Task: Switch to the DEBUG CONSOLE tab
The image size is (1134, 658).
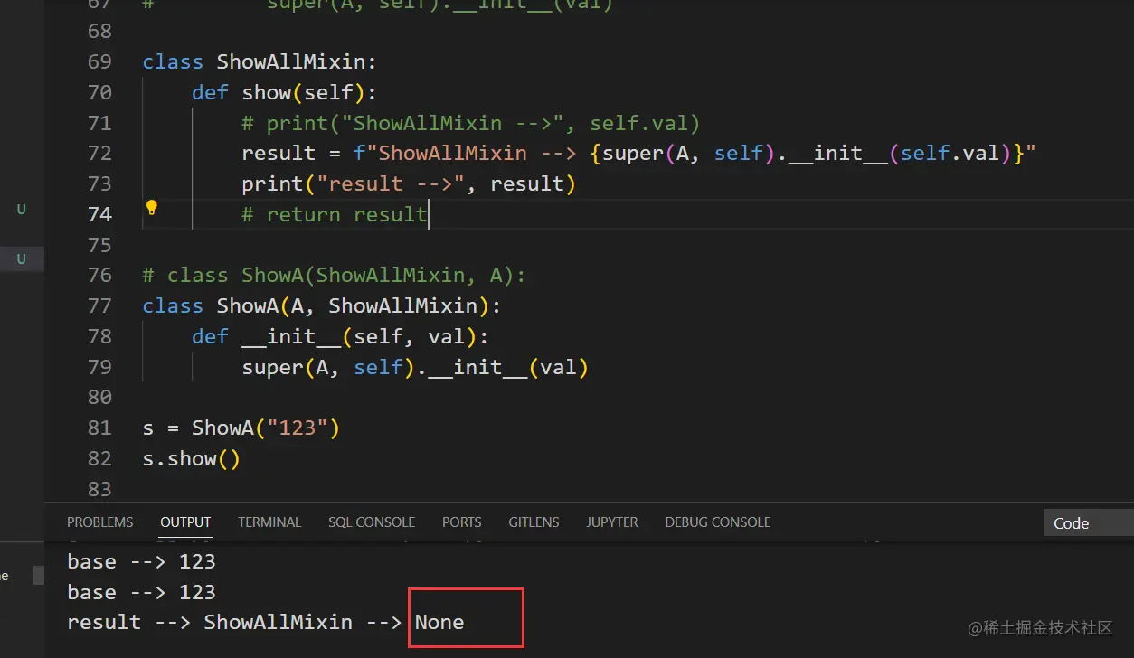Action: coord(718,522)
